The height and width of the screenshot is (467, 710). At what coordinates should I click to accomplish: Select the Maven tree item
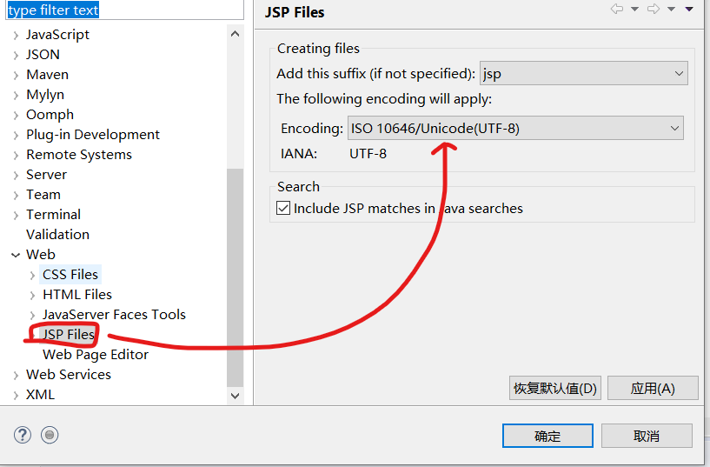(x=47, y=74)
